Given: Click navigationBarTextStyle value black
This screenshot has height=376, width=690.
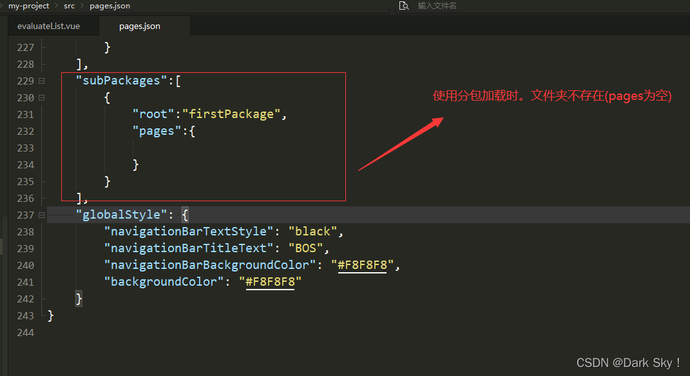Looking at the screenshot, I should click(x=313, y=231).
